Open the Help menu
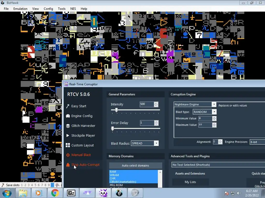This screenshot has height=198, width=265. [x=84, y=9]
